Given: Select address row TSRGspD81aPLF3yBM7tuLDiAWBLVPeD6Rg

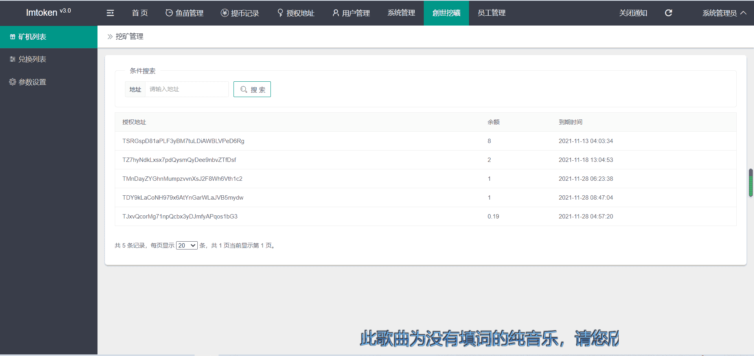Looking at the screenshot, I should (183, 141).
